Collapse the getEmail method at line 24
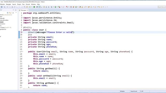The width and height of the screenshot is (166, 93). (x=23, y=68)
